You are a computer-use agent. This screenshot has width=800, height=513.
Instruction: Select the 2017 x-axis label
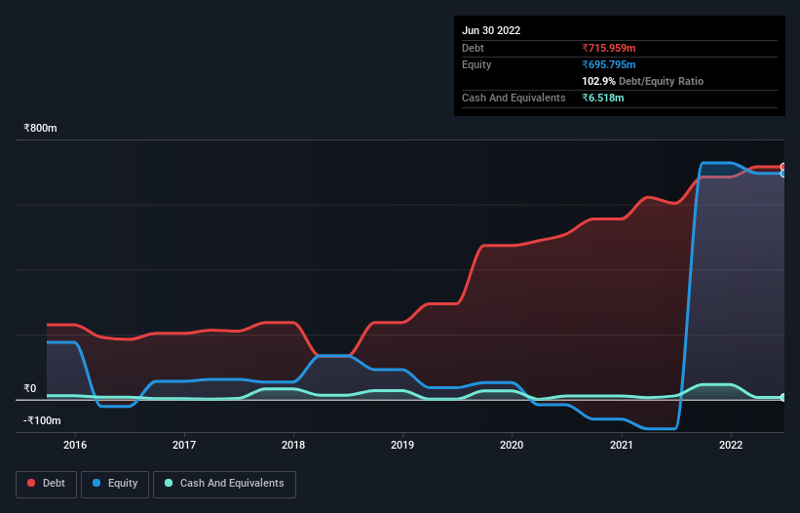click(x=184, y=445)
